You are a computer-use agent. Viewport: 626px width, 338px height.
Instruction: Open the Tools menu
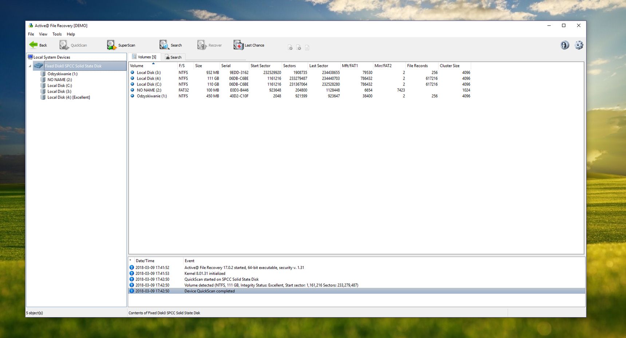click(57, 34)
